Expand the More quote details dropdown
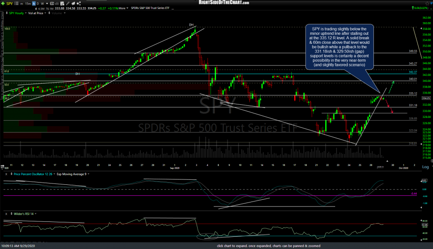The width and height of the screenshot is (433, 249). [124, 8]
